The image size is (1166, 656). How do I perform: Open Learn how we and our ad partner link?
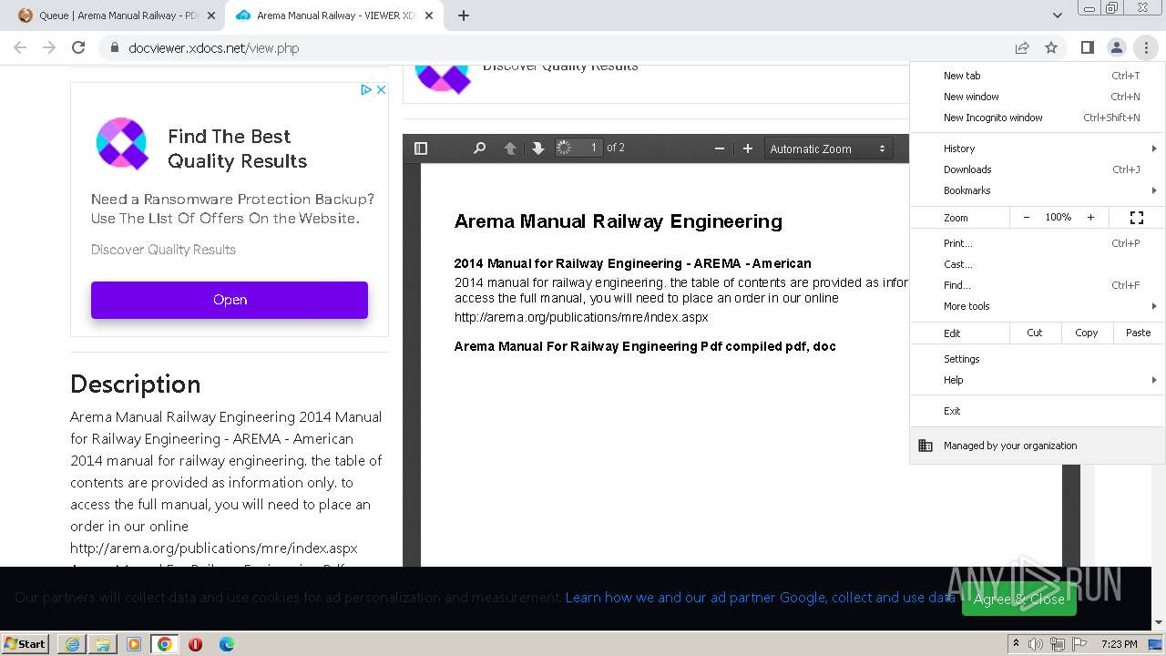coord(760,598)
